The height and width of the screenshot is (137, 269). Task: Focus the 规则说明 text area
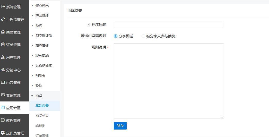[x=169, y=81]
